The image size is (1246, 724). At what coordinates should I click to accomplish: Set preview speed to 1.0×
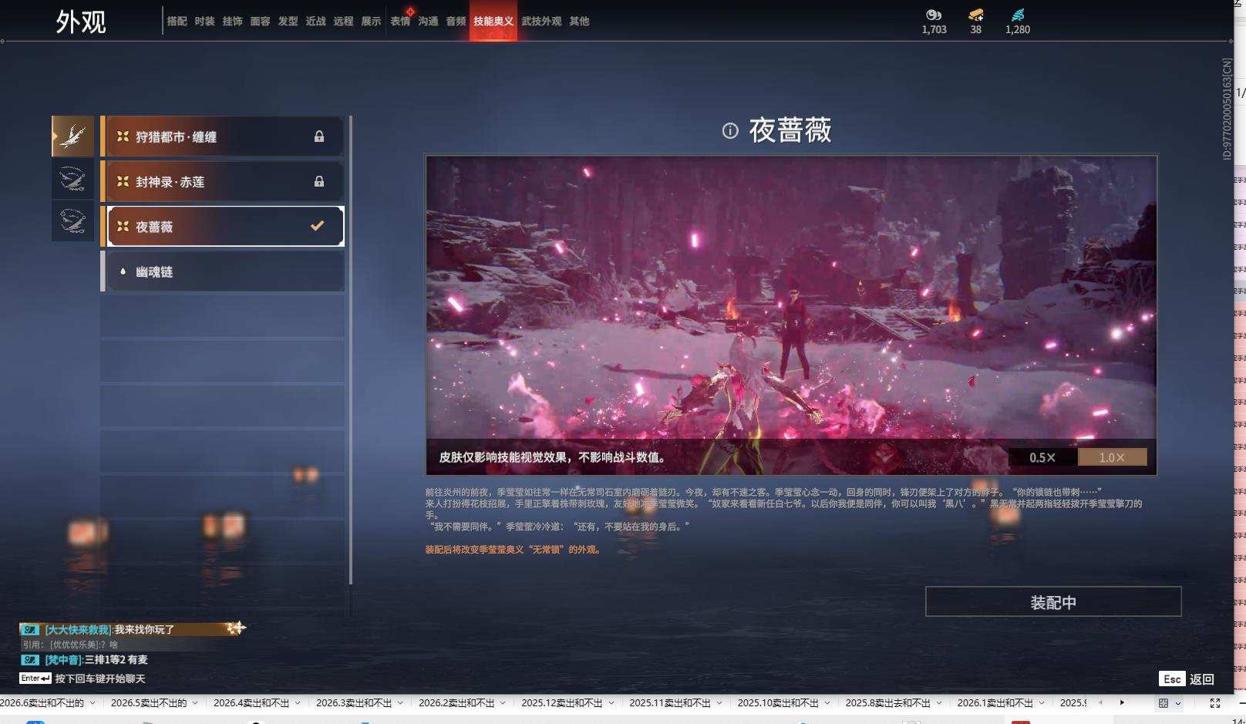[1112, 457]
